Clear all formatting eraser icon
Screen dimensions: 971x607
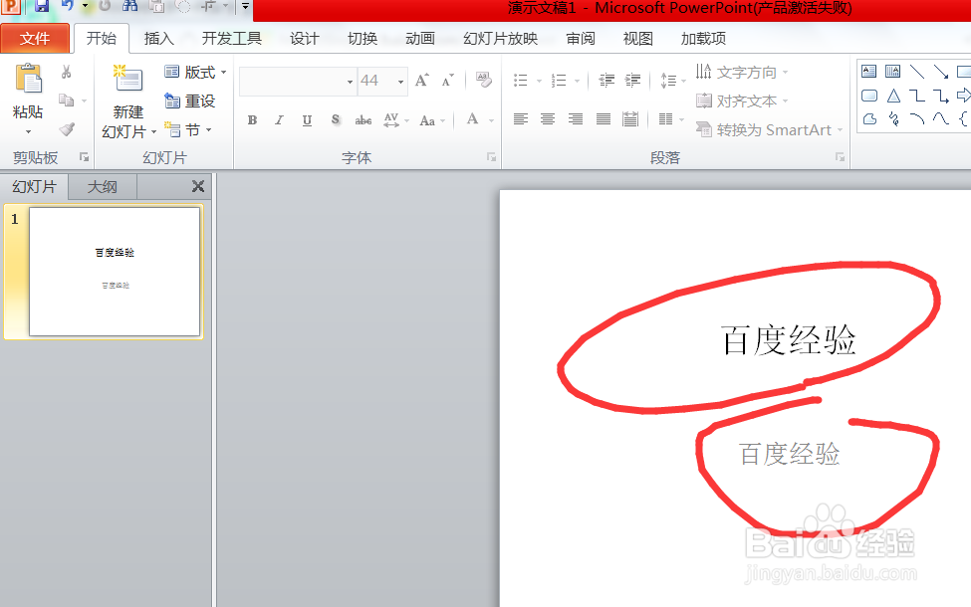point(484,80)
